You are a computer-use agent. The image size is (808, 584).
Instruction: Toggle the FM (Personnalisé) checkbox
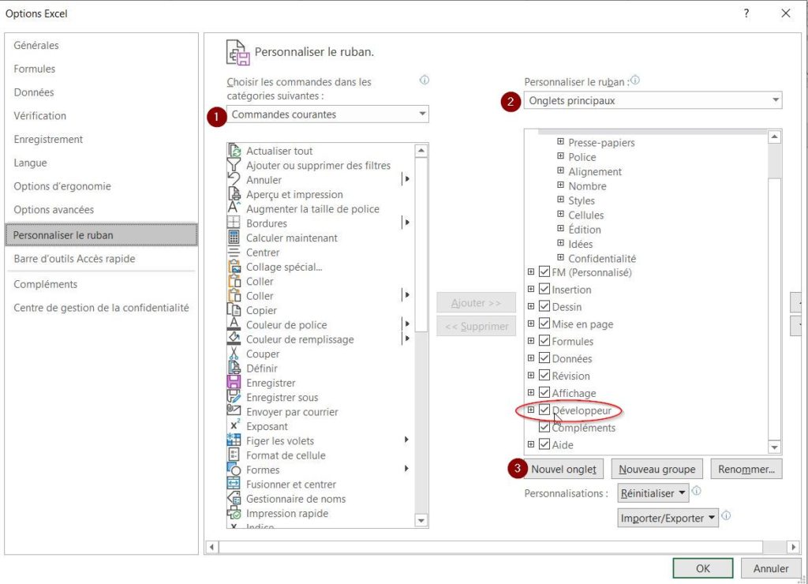(544, 271)
